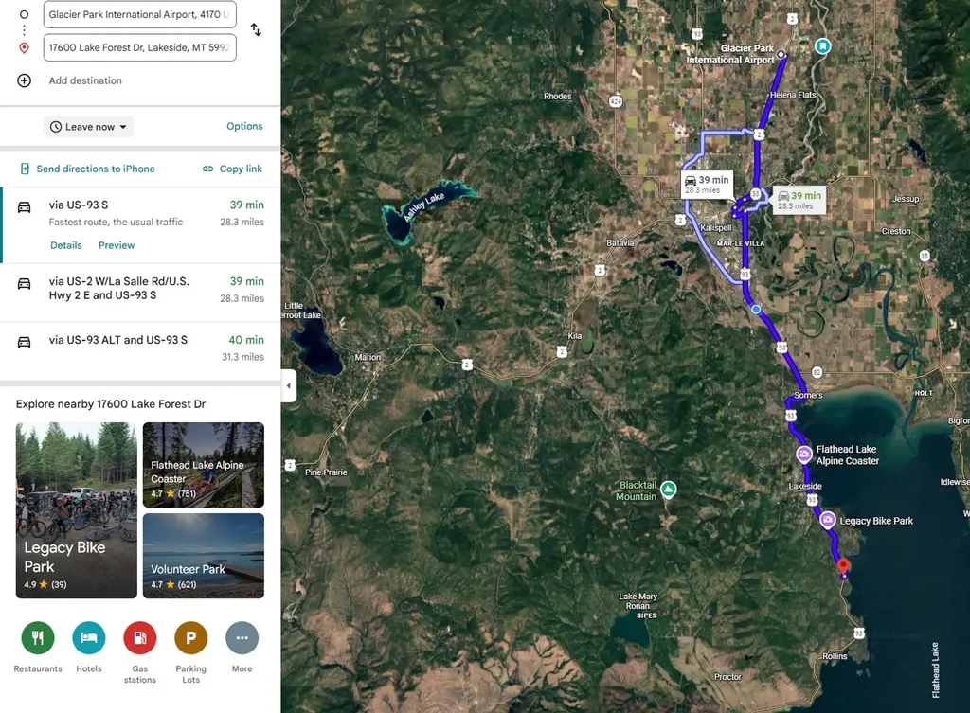Image resolution: width=970 pixels, height=713 pixels.
Task: Select route via US-2 W/La Salle Rd
Action: click(140, 293)
